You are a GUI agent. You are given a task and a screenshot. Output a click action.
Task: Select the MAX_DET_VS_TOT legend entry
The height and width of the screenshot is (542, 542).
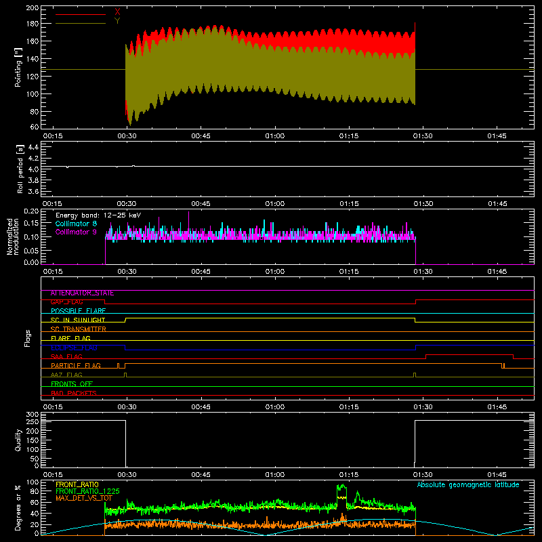84,498
